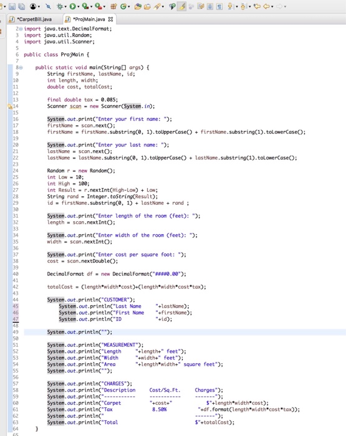Screen dimensions: 346x436
Task: Toggle Show Whitespace Characters pilcrow icon
Action: pyautogui.click(x=219, y=6)
